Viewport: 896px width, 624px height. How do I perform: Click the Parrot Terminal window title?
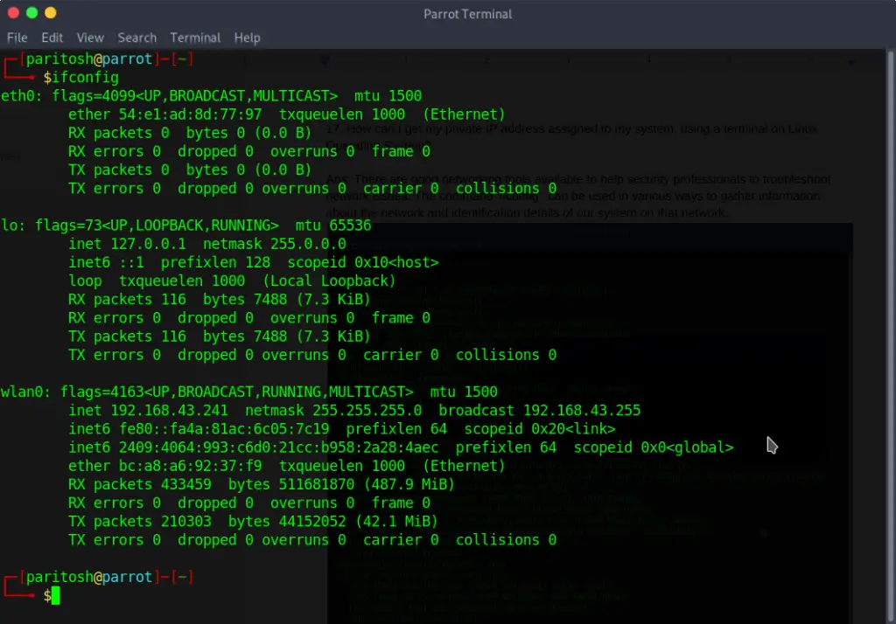tap(468, 14)
